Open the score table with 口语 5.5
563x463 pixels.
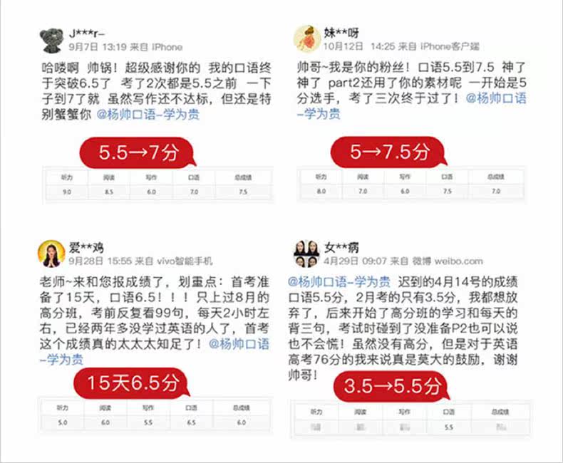pos(411,420)
